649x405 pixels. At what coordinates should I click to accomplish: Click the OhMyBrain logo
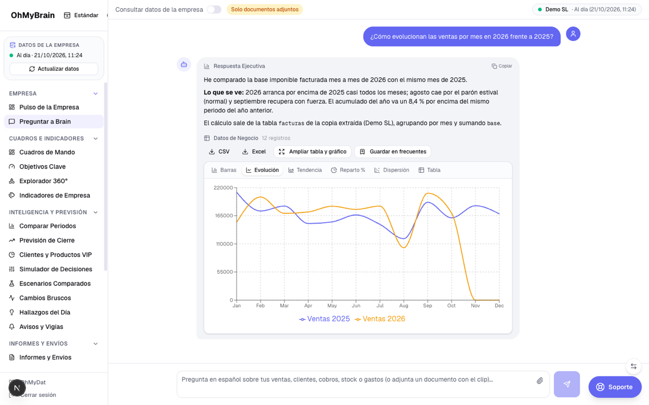(32, 15)
